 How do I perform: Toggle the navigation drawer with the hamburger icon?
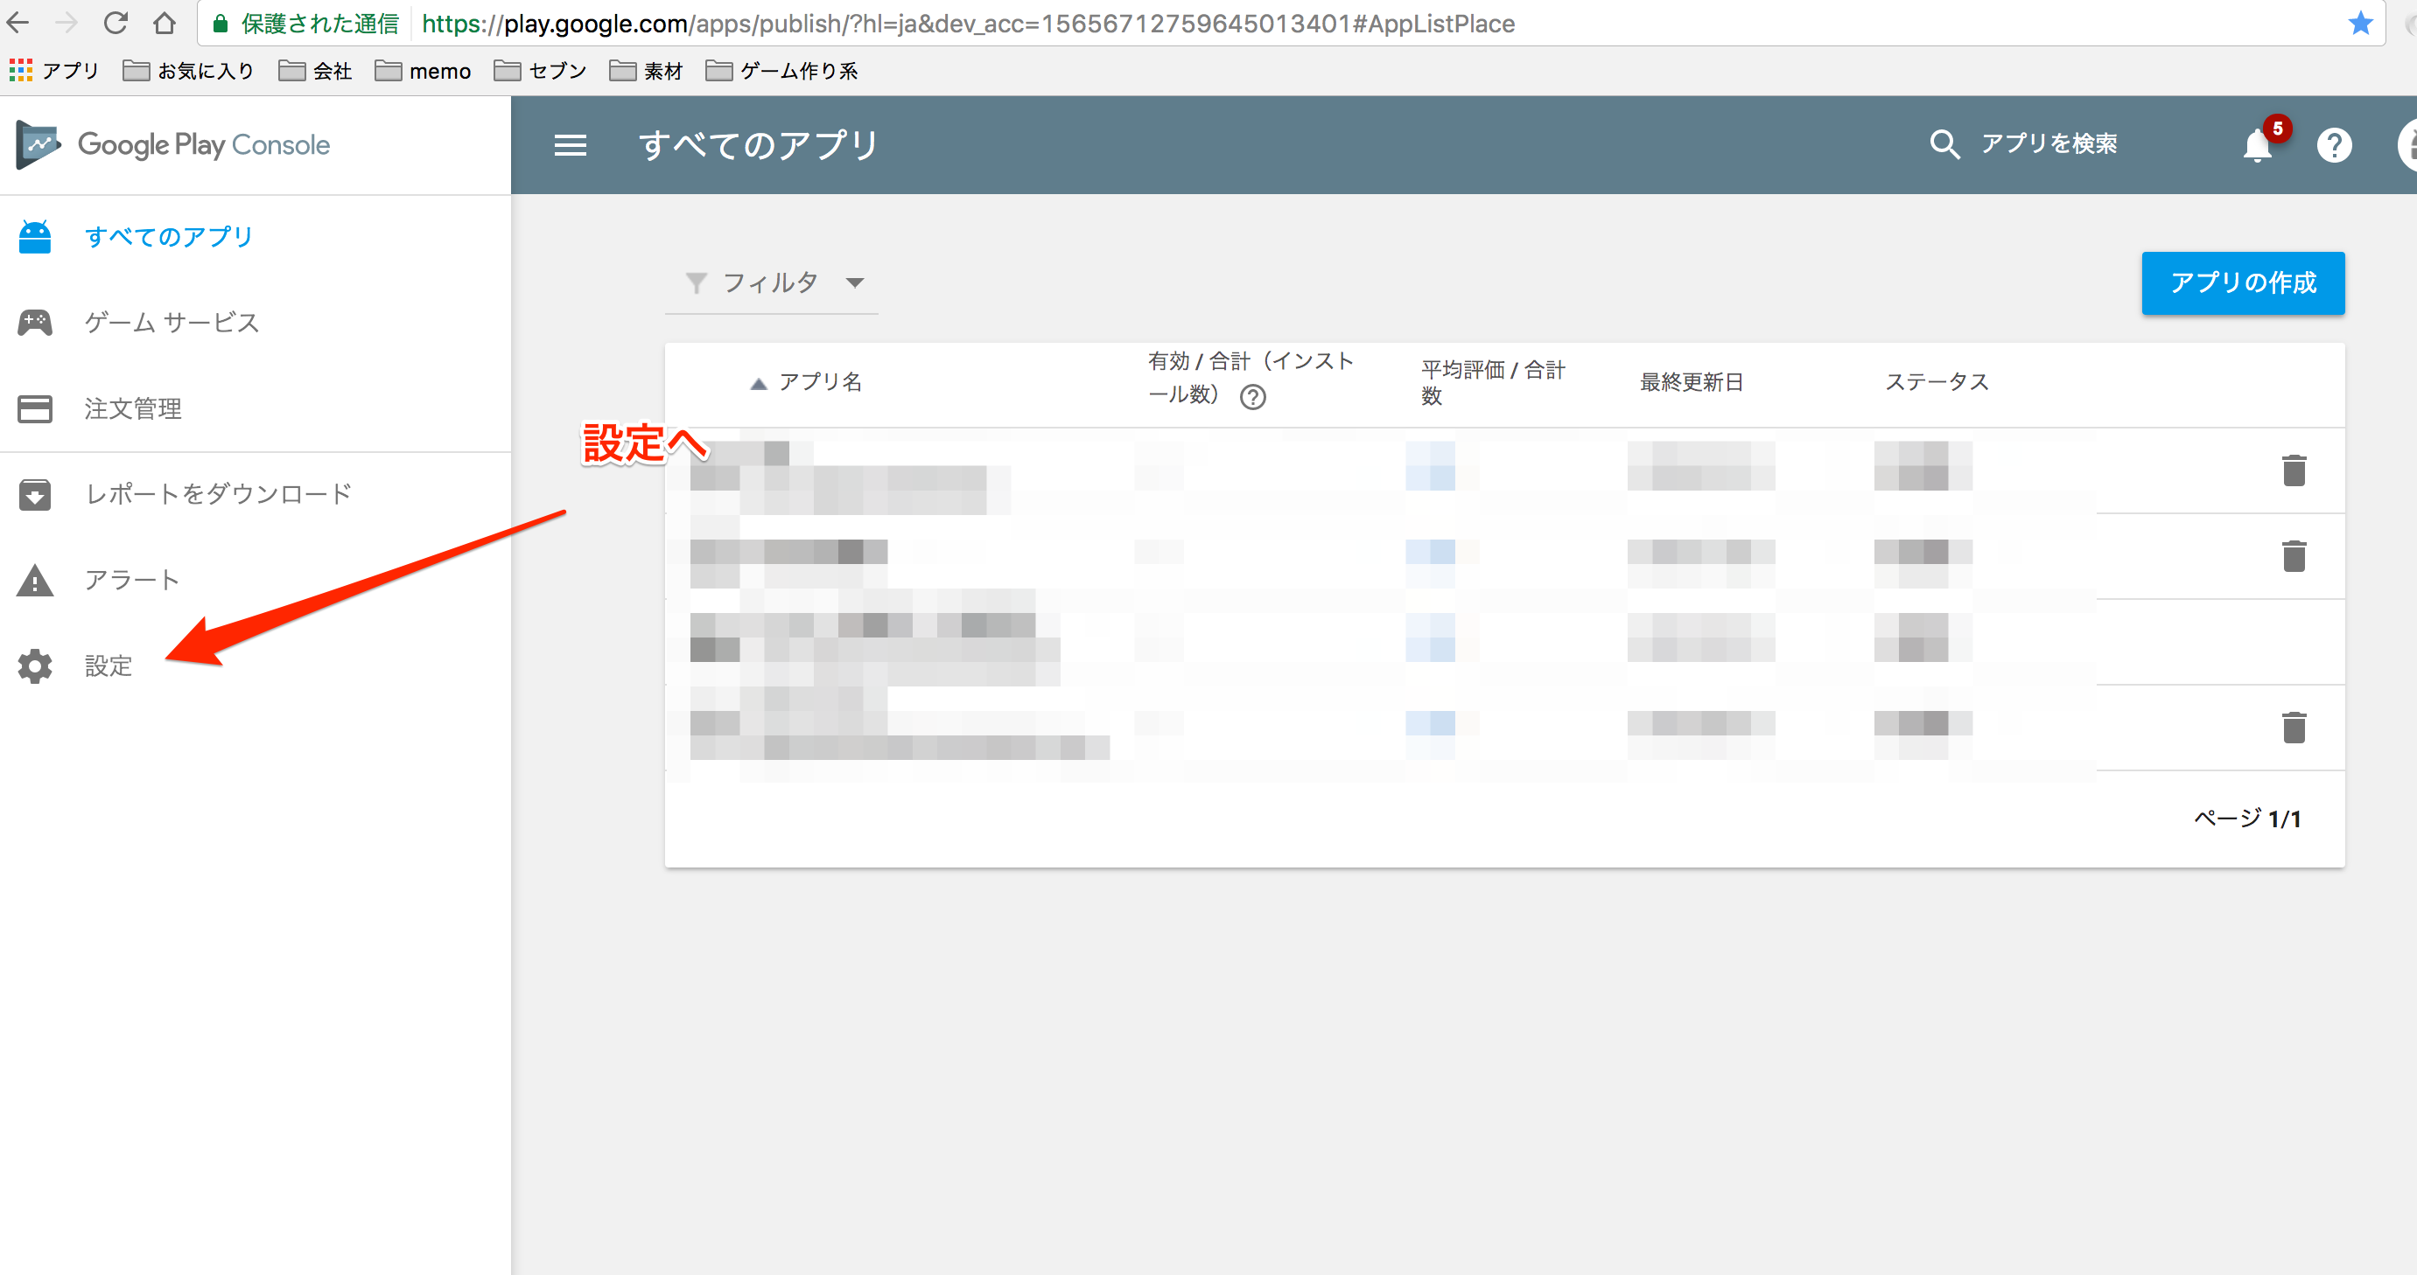pos(571,145)
